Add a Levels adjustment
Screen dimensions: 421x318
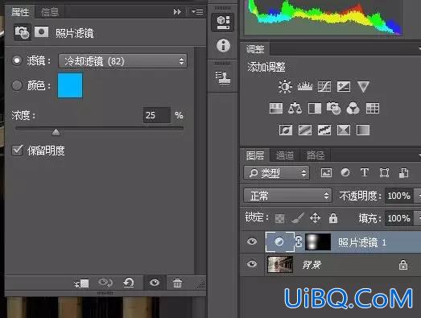tap(305, 86)
